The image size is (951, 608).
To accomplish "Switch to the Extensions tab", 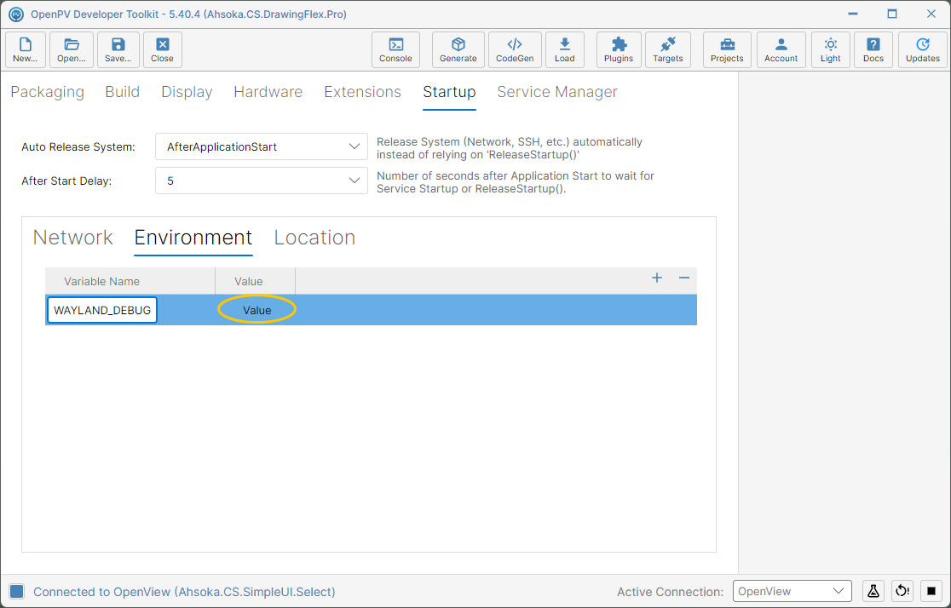I will [363, 92].
